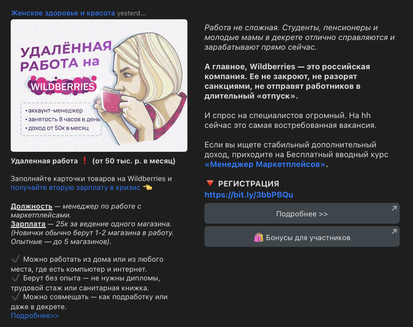Expand the post with the Подробнее>> link at the bottom
The height and width of the screenshot is (327, 413).
tap(35, 316)
